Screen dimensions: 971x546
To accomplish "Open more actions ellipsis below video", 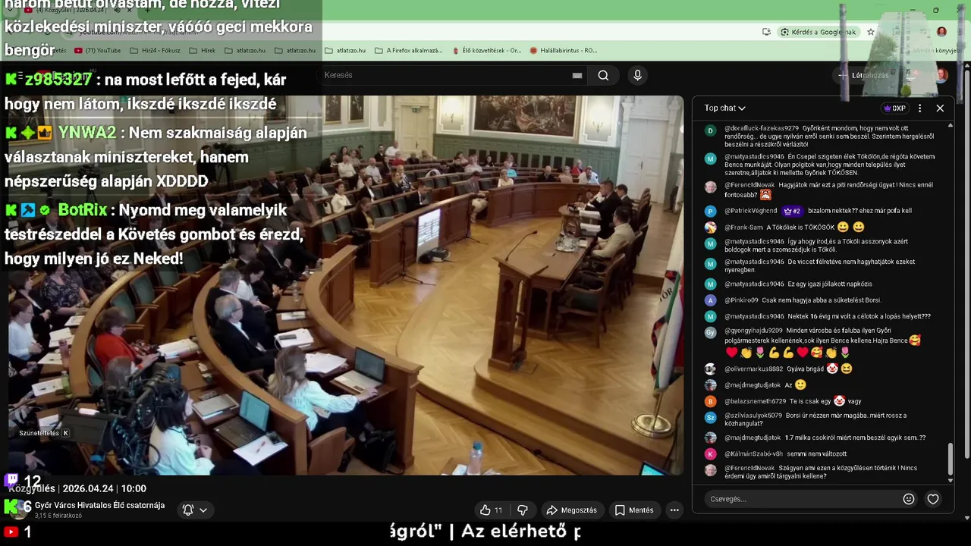I will click(674, 510).
